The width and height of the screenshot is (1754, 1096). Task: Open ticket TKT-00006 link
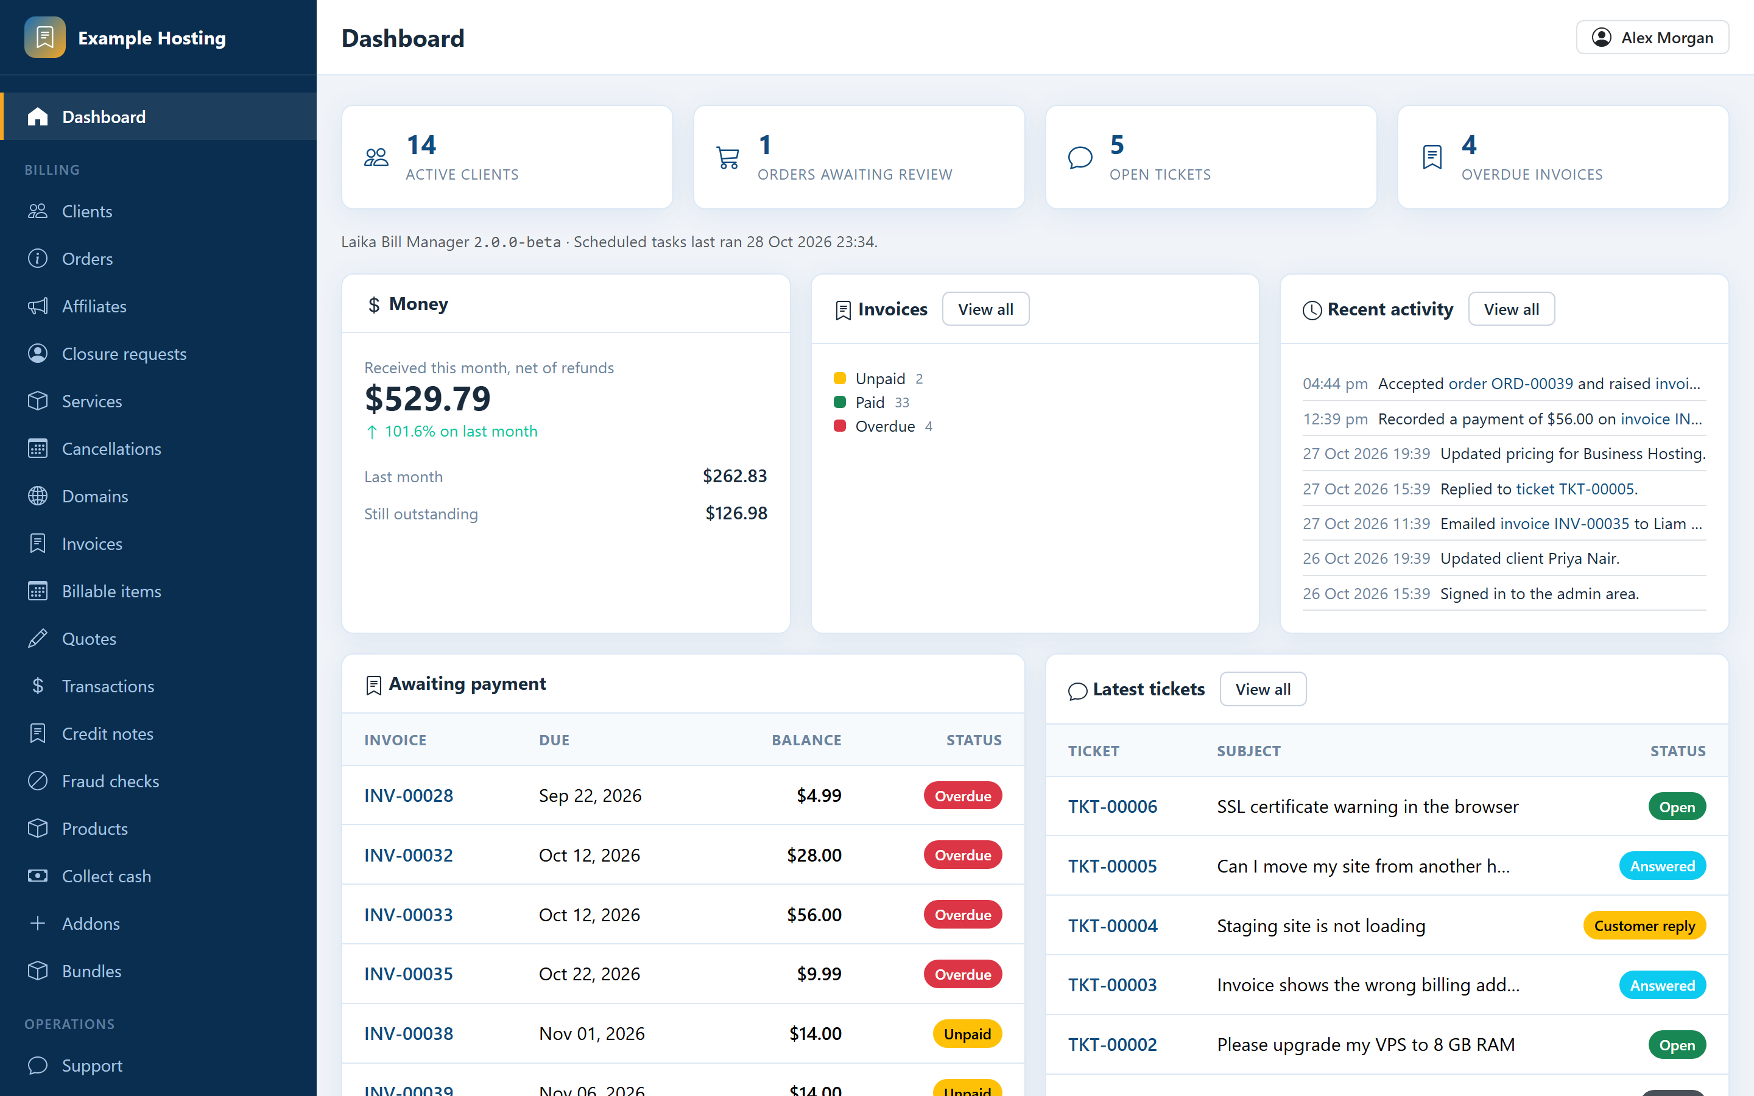pos(1113,807)
